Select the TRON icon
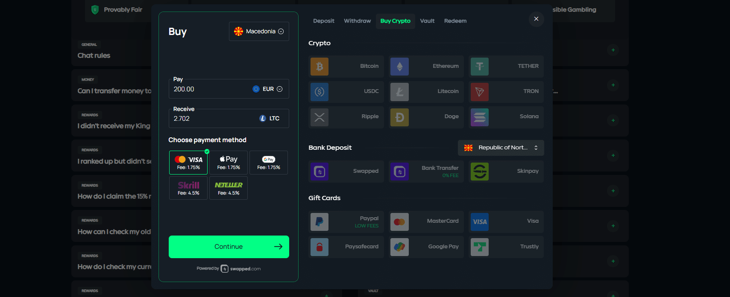 (x=479, y=92)
